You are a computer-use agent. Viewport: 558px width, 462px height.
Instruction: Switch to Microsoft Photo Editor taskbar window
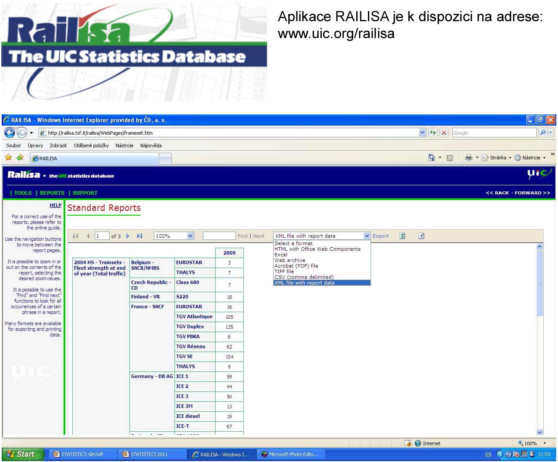click(291, 454)
